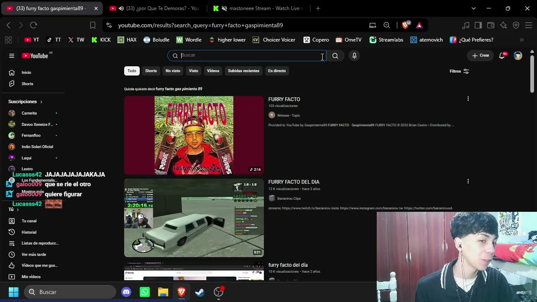Filter by Subidas recientes
This screenshot has height=302, width=537.
click(244, 71)
